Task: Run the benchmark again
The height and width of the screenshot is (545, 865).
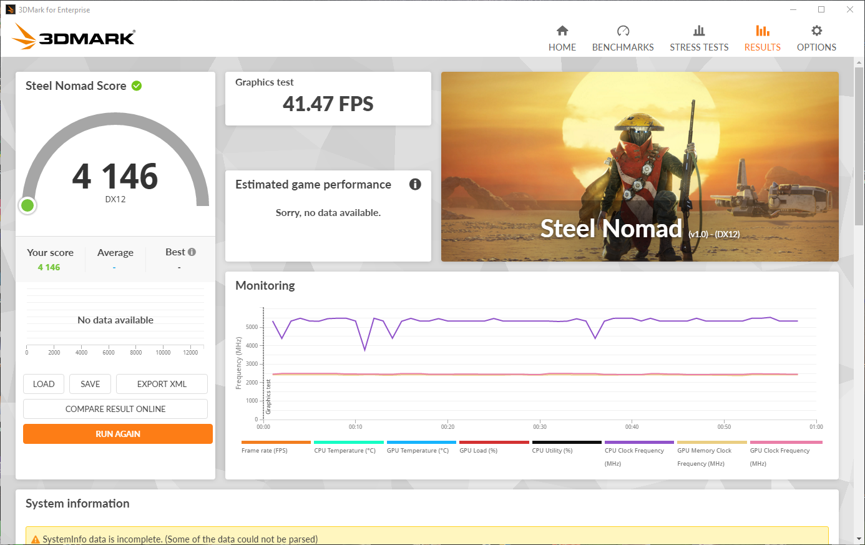Action: pos(118,434)
